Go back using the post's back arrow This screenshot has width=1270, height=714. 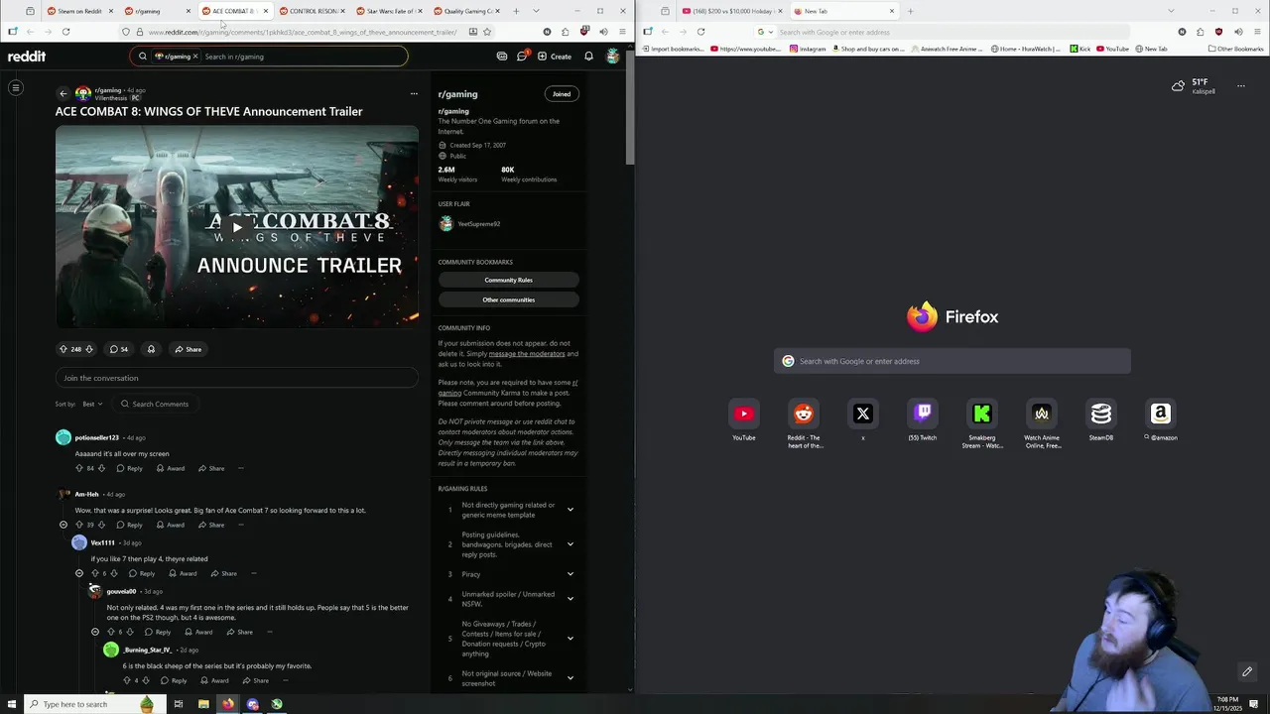(x=63, y=94)
